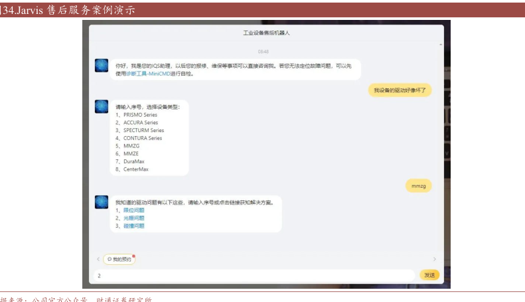Image resolution: width=525 pixels, height=302 pixels.
Task: Click the chat title 工业设备售后机器人
Action: (266, 33)
